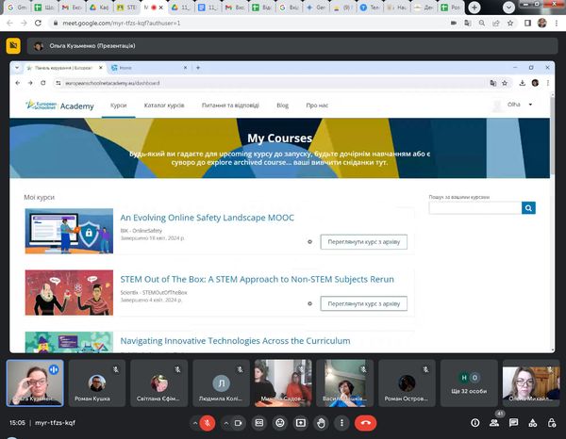
Task: Open the meeting details info icon
Action: [475, 423]
